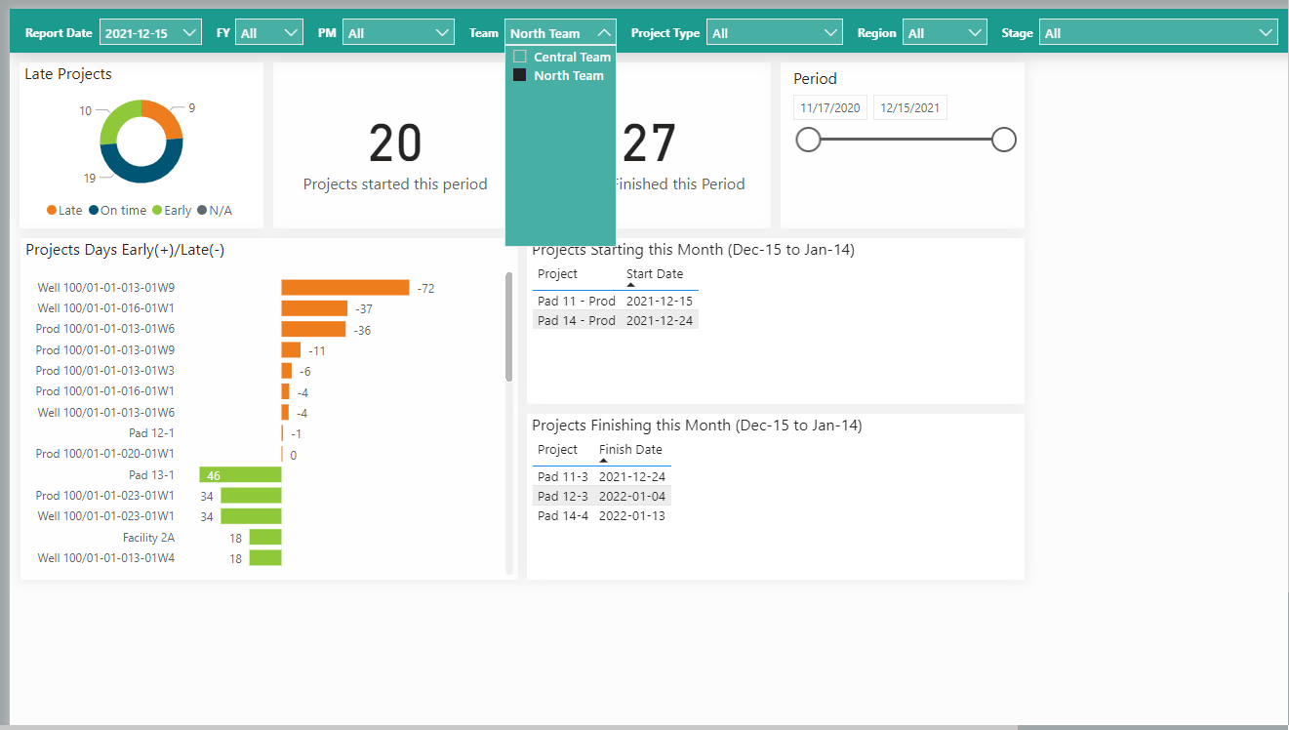The width and height of the screenshot is (1289, 730).
Task: Click the Late legend item in donut chart
Action: click(x=64, y=211)
